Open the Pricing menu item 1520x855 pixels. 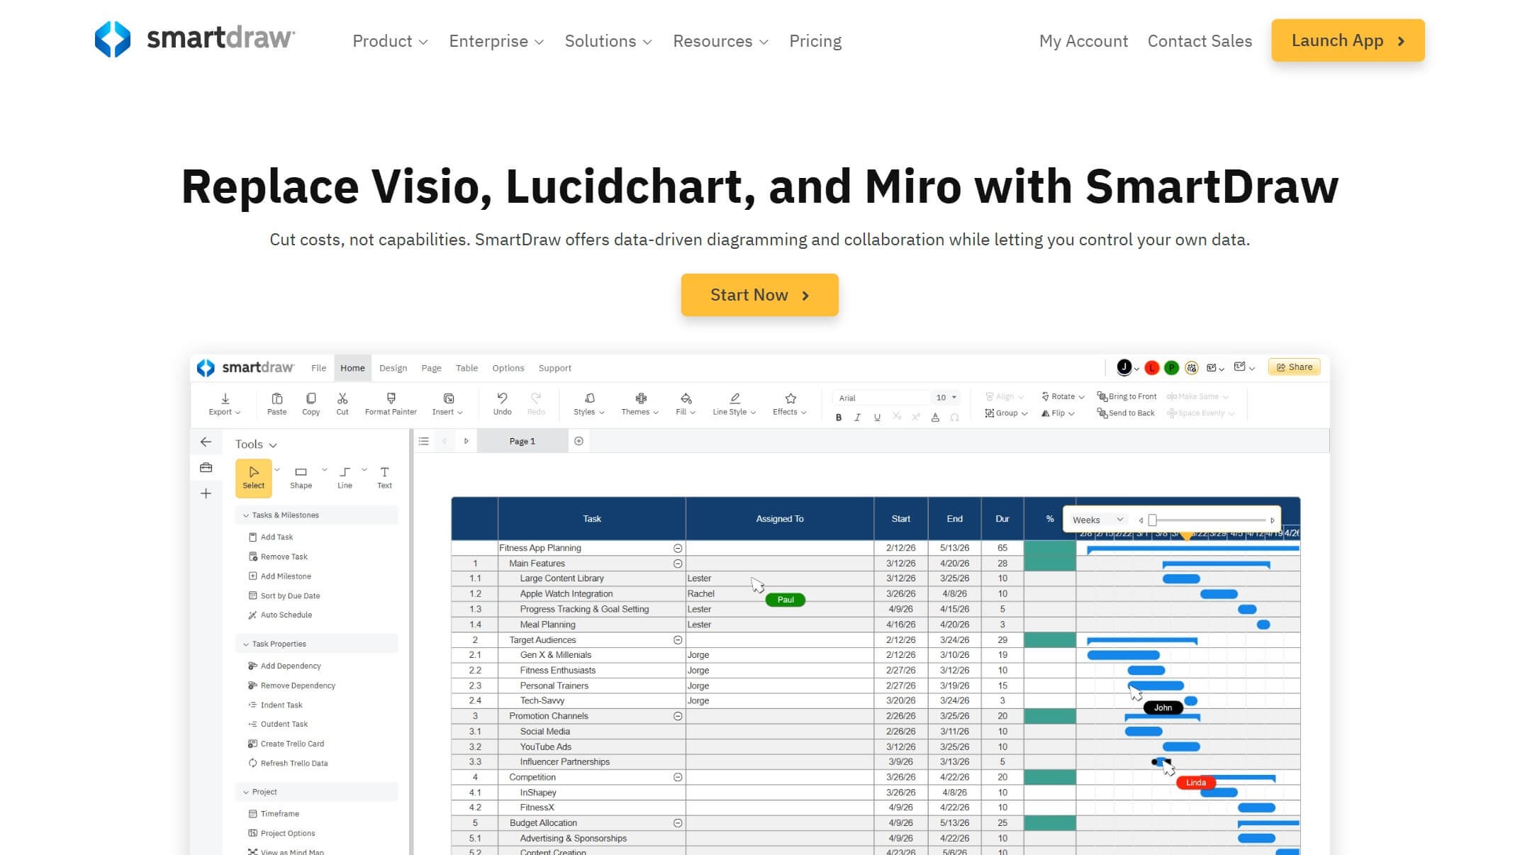pos(815,41)
